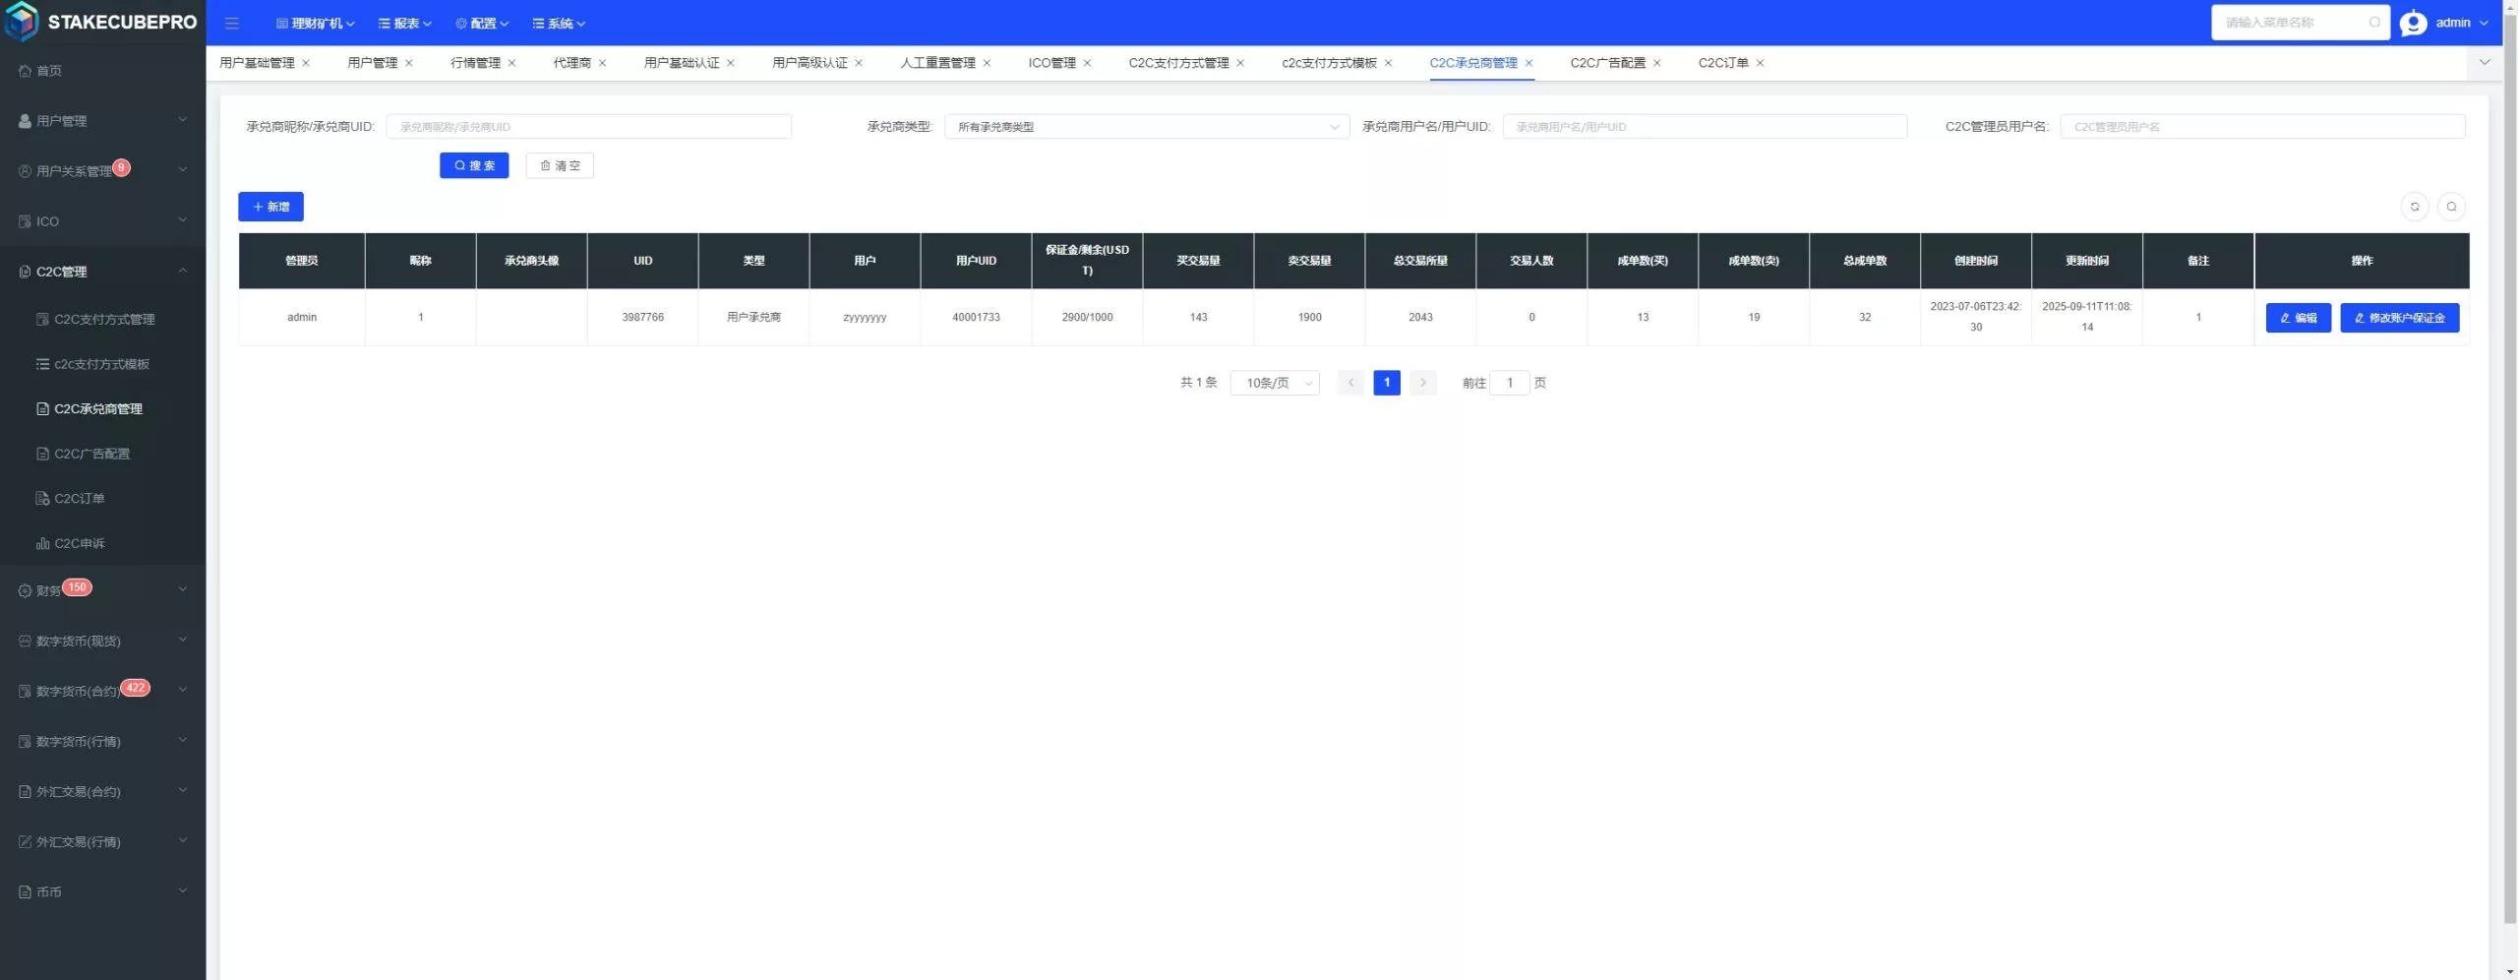Click the 搜索 search button
This screenshot has width=2518, height=980.
474,165
